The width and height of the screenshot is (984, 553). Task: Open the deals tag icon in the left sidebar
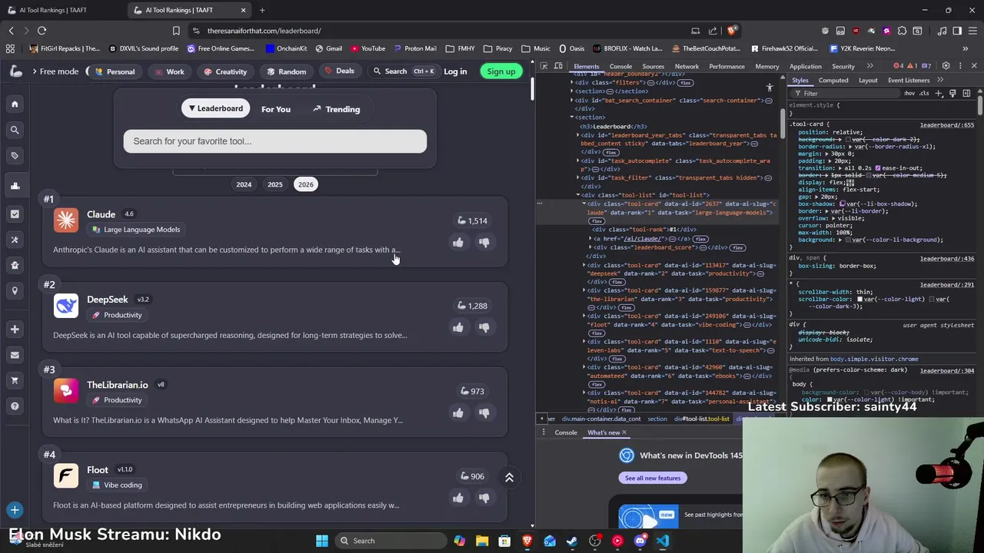[x=15, y=155]
